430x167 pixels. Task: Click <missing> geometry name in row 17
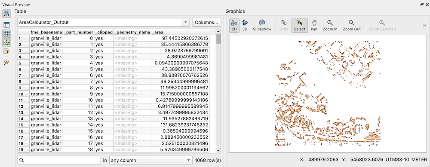(x=132, y=137)
